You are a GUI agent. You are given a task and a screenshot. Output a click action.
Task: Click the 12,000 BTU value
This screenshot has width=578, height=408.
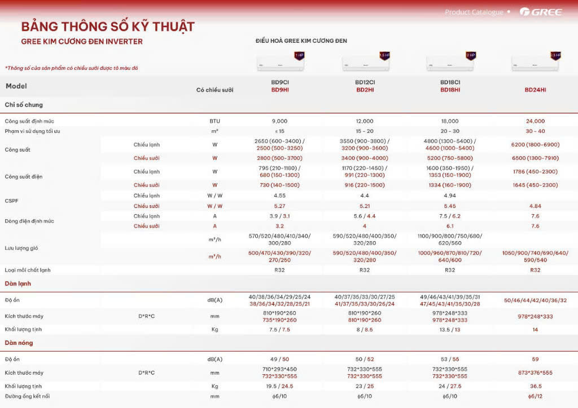tap(365, 121)
